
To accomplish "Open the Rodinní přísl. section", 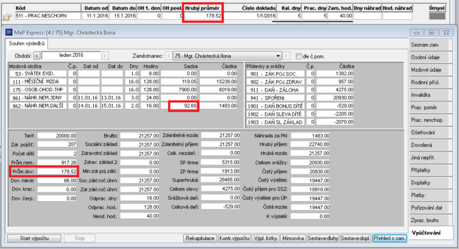I will (x=430, y=82).
